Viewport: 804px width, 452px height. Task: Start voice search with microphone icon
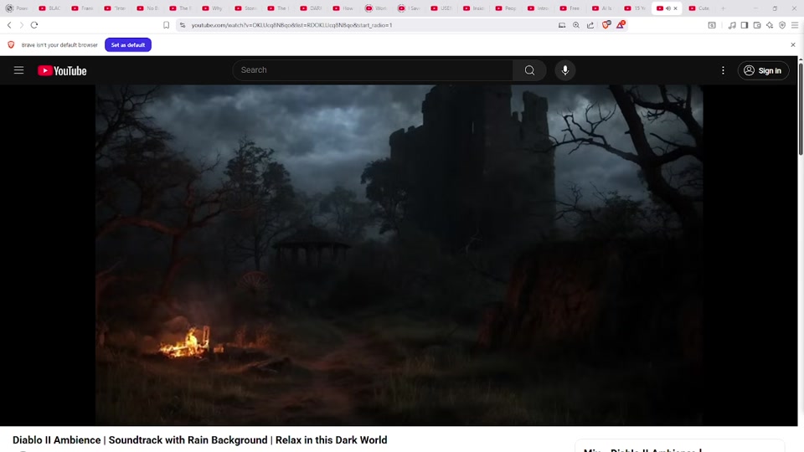565,70
